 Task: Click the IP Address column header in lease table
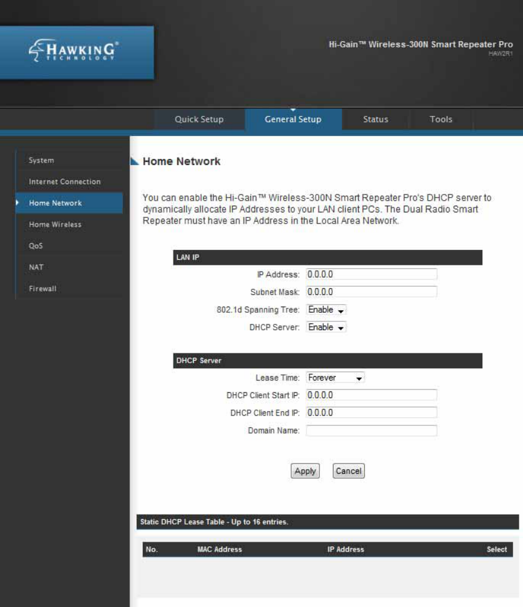(345, 549)
